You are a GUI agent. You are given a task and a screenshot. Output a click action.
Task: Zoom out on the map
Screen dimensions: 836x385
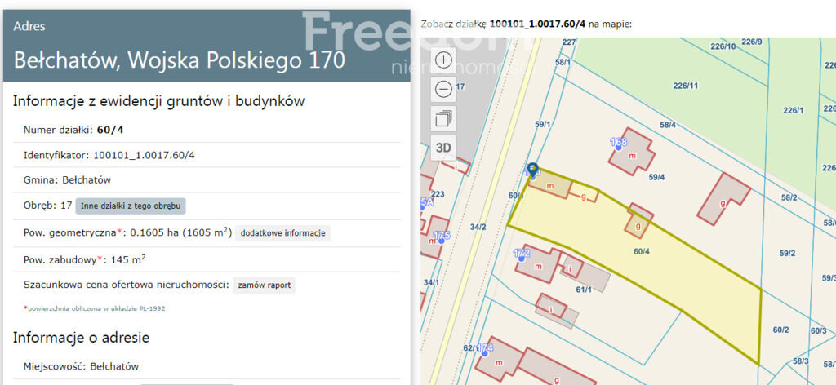(x=443, y=89)
